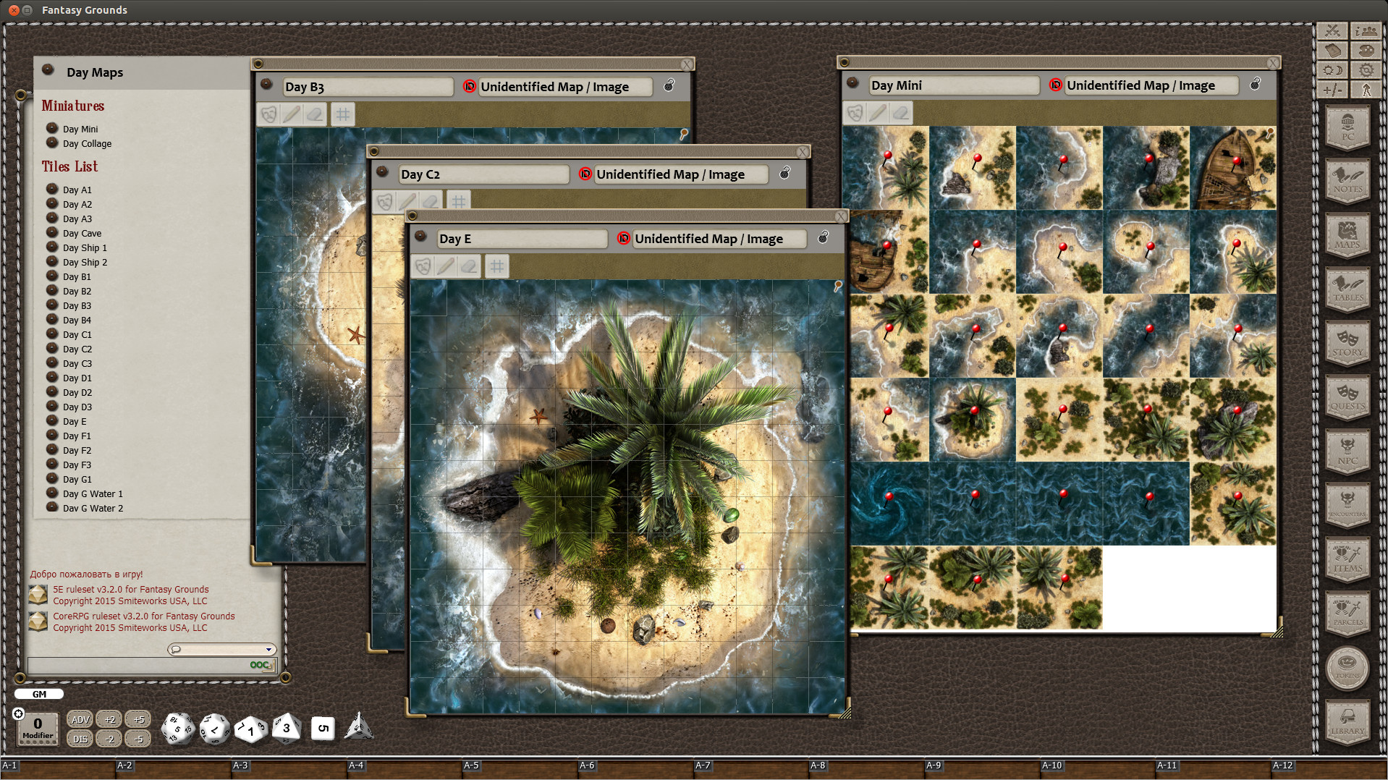Toggle the lock icon on Day E
The width and height of the screenshot is (1388, 780).
(823, 238)
